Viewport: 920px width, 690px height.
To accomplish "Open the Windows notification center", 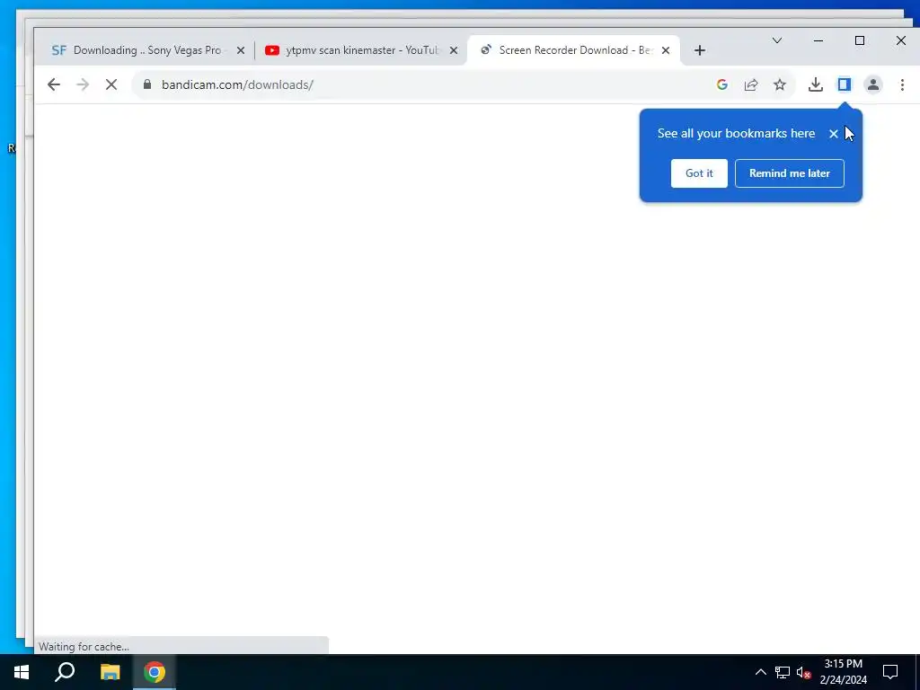I will [890, 672].
